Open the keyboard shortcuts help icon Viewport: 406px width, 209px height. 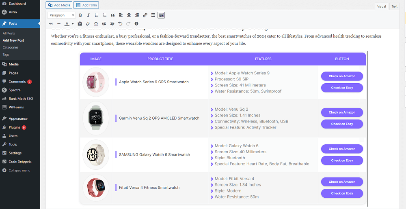coord(136,24)
